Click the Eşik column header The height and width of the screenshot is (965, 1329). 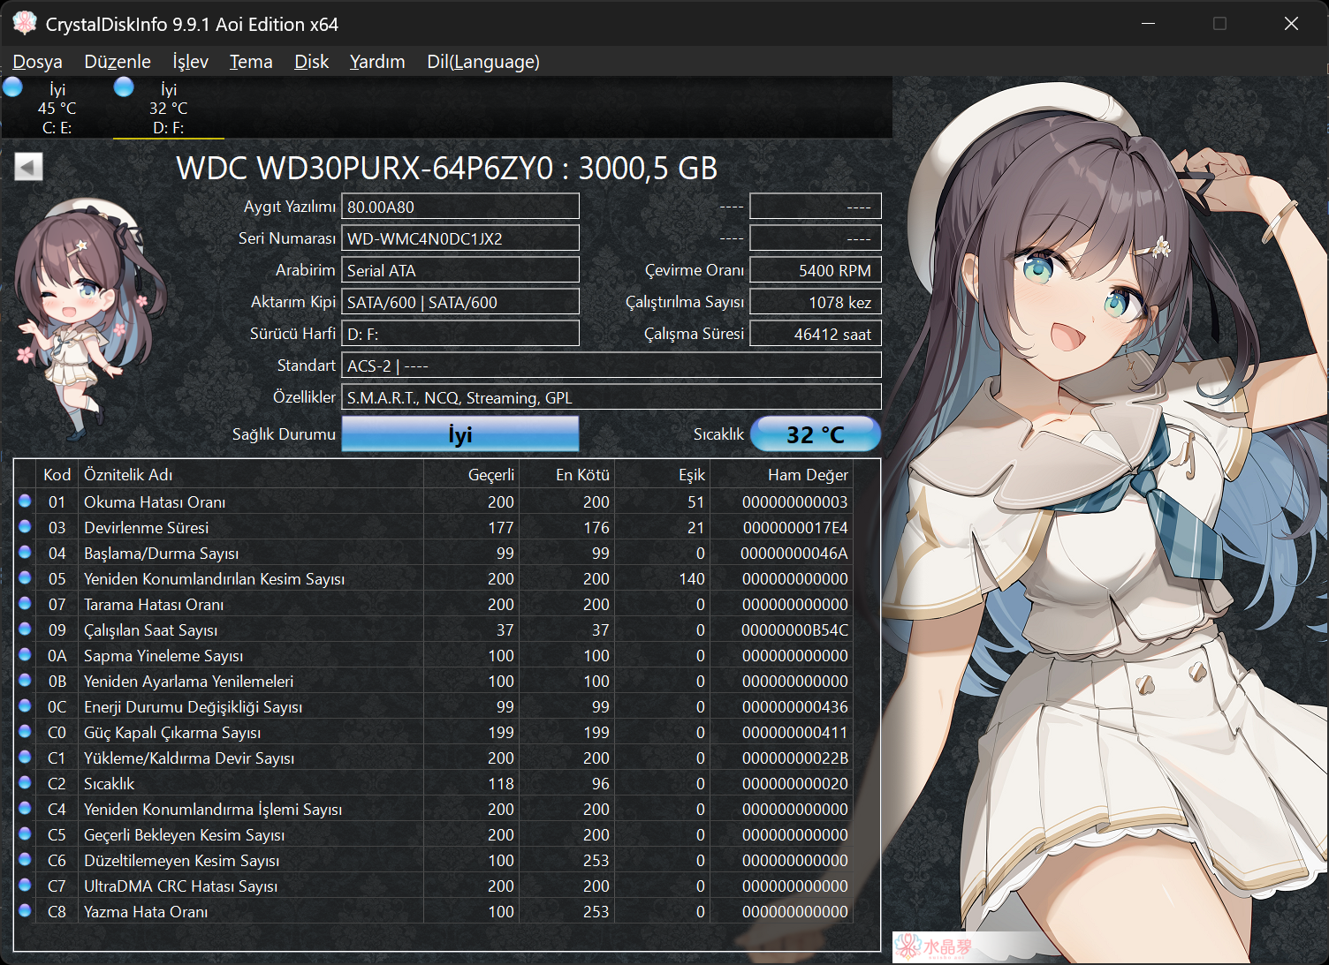[x=663, y=475]
